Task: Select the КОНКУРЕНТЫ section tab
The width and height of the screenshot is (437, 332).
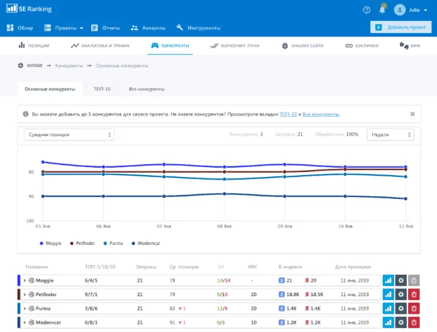Action: point(170,45)
